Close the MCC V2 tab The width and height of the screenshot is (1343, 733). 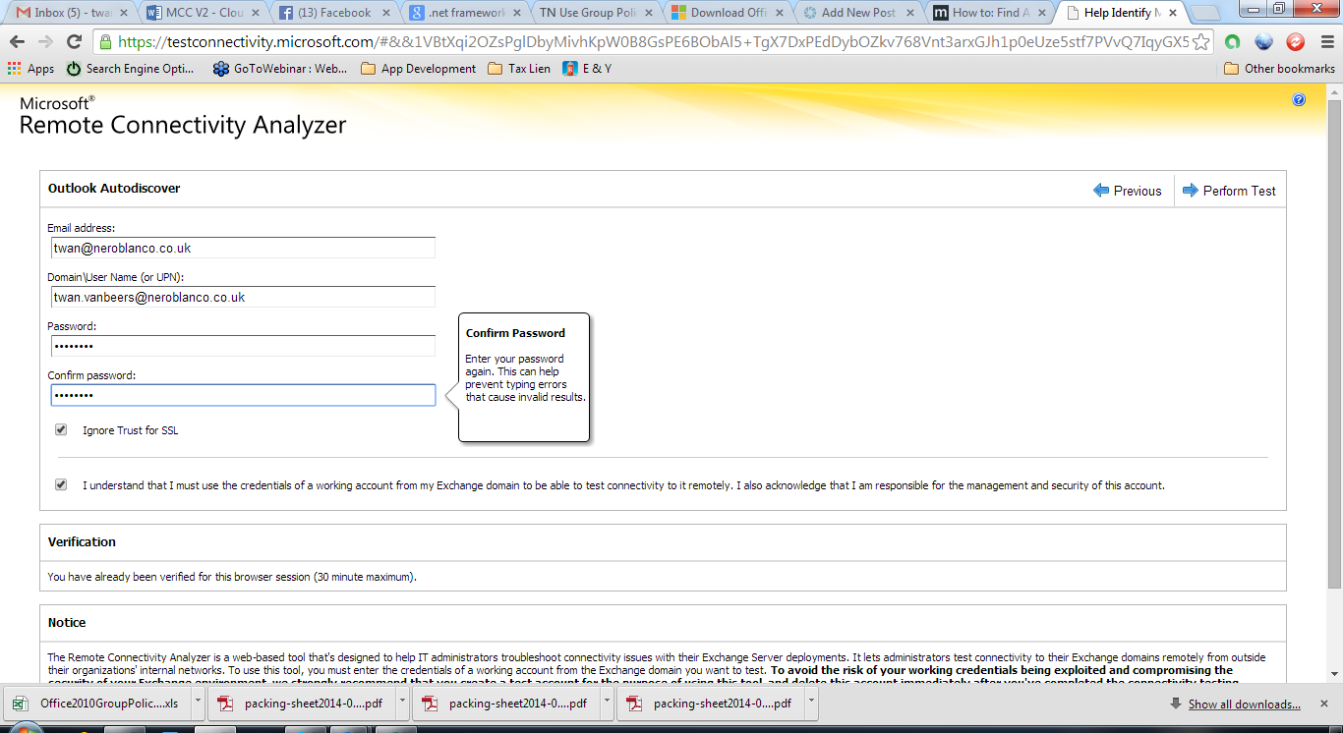[257, 13]
